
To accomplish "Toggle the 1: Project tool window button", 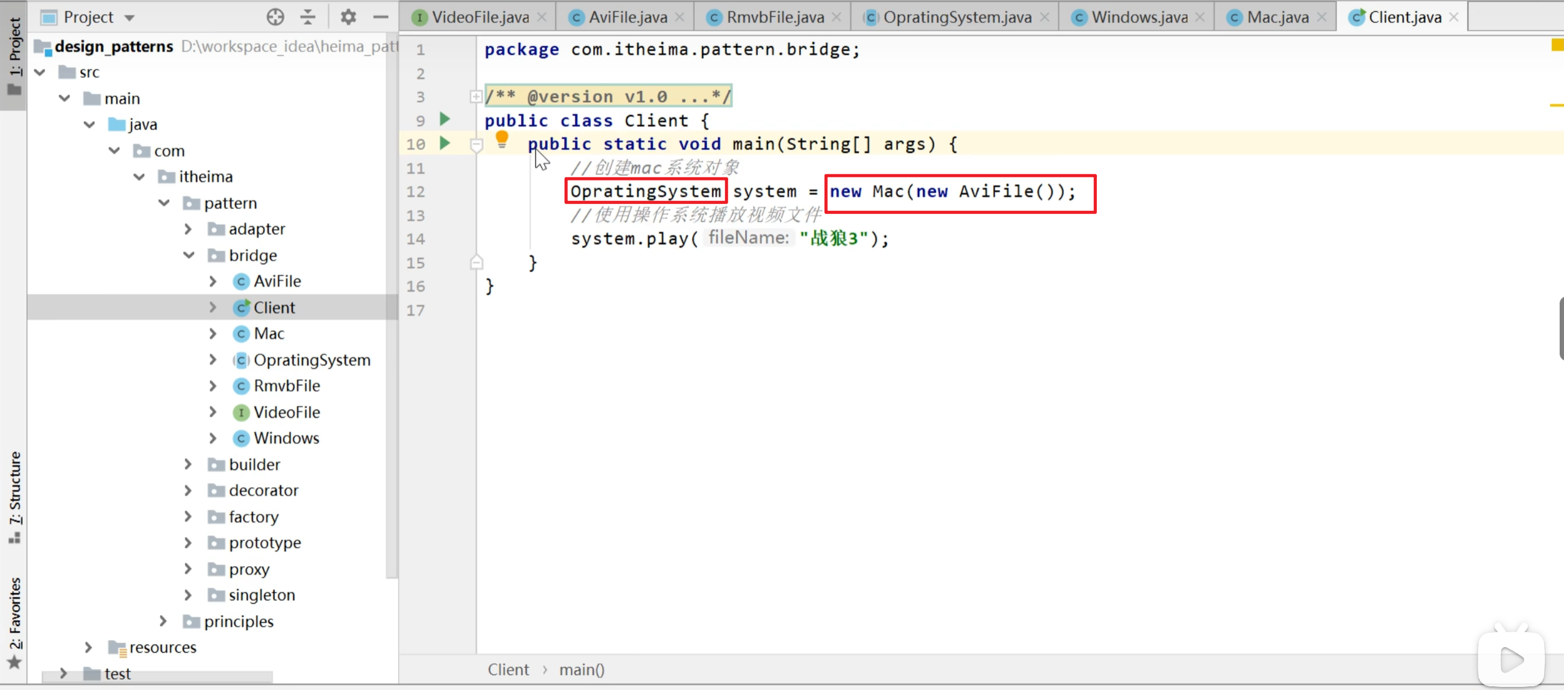I will click(14, 56).
